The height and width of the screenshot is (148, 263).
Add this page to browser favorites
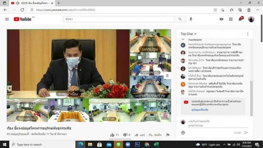click(x=223, y=10)
